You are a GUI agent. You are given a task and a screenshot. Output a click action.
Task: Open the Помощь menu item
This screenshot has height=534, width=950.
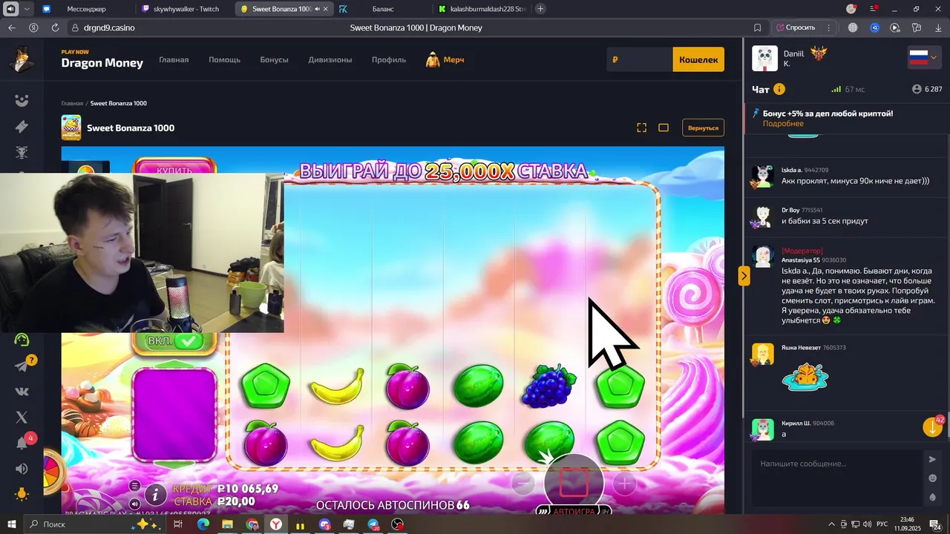coord(224,59)
